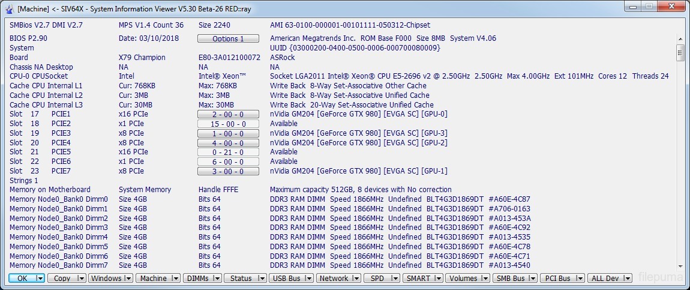
Task: Open PCIE1 slot details button 2 - 00 - 0
Action: click(x=228, y=114)
